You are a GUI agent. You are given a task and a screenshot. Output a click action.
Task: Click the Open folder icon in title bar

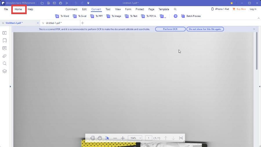click(42, 3)
